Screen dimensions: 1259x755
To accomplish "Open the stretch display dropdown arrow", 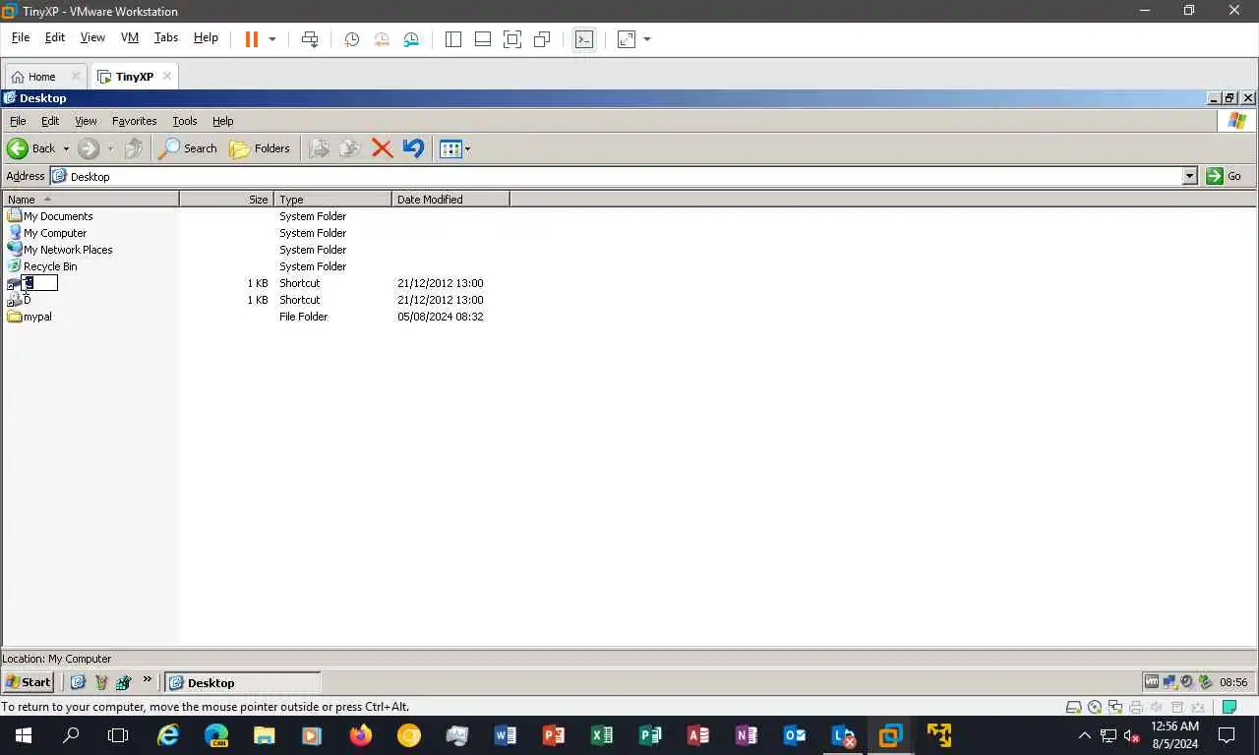I will [x=647, y=39].
